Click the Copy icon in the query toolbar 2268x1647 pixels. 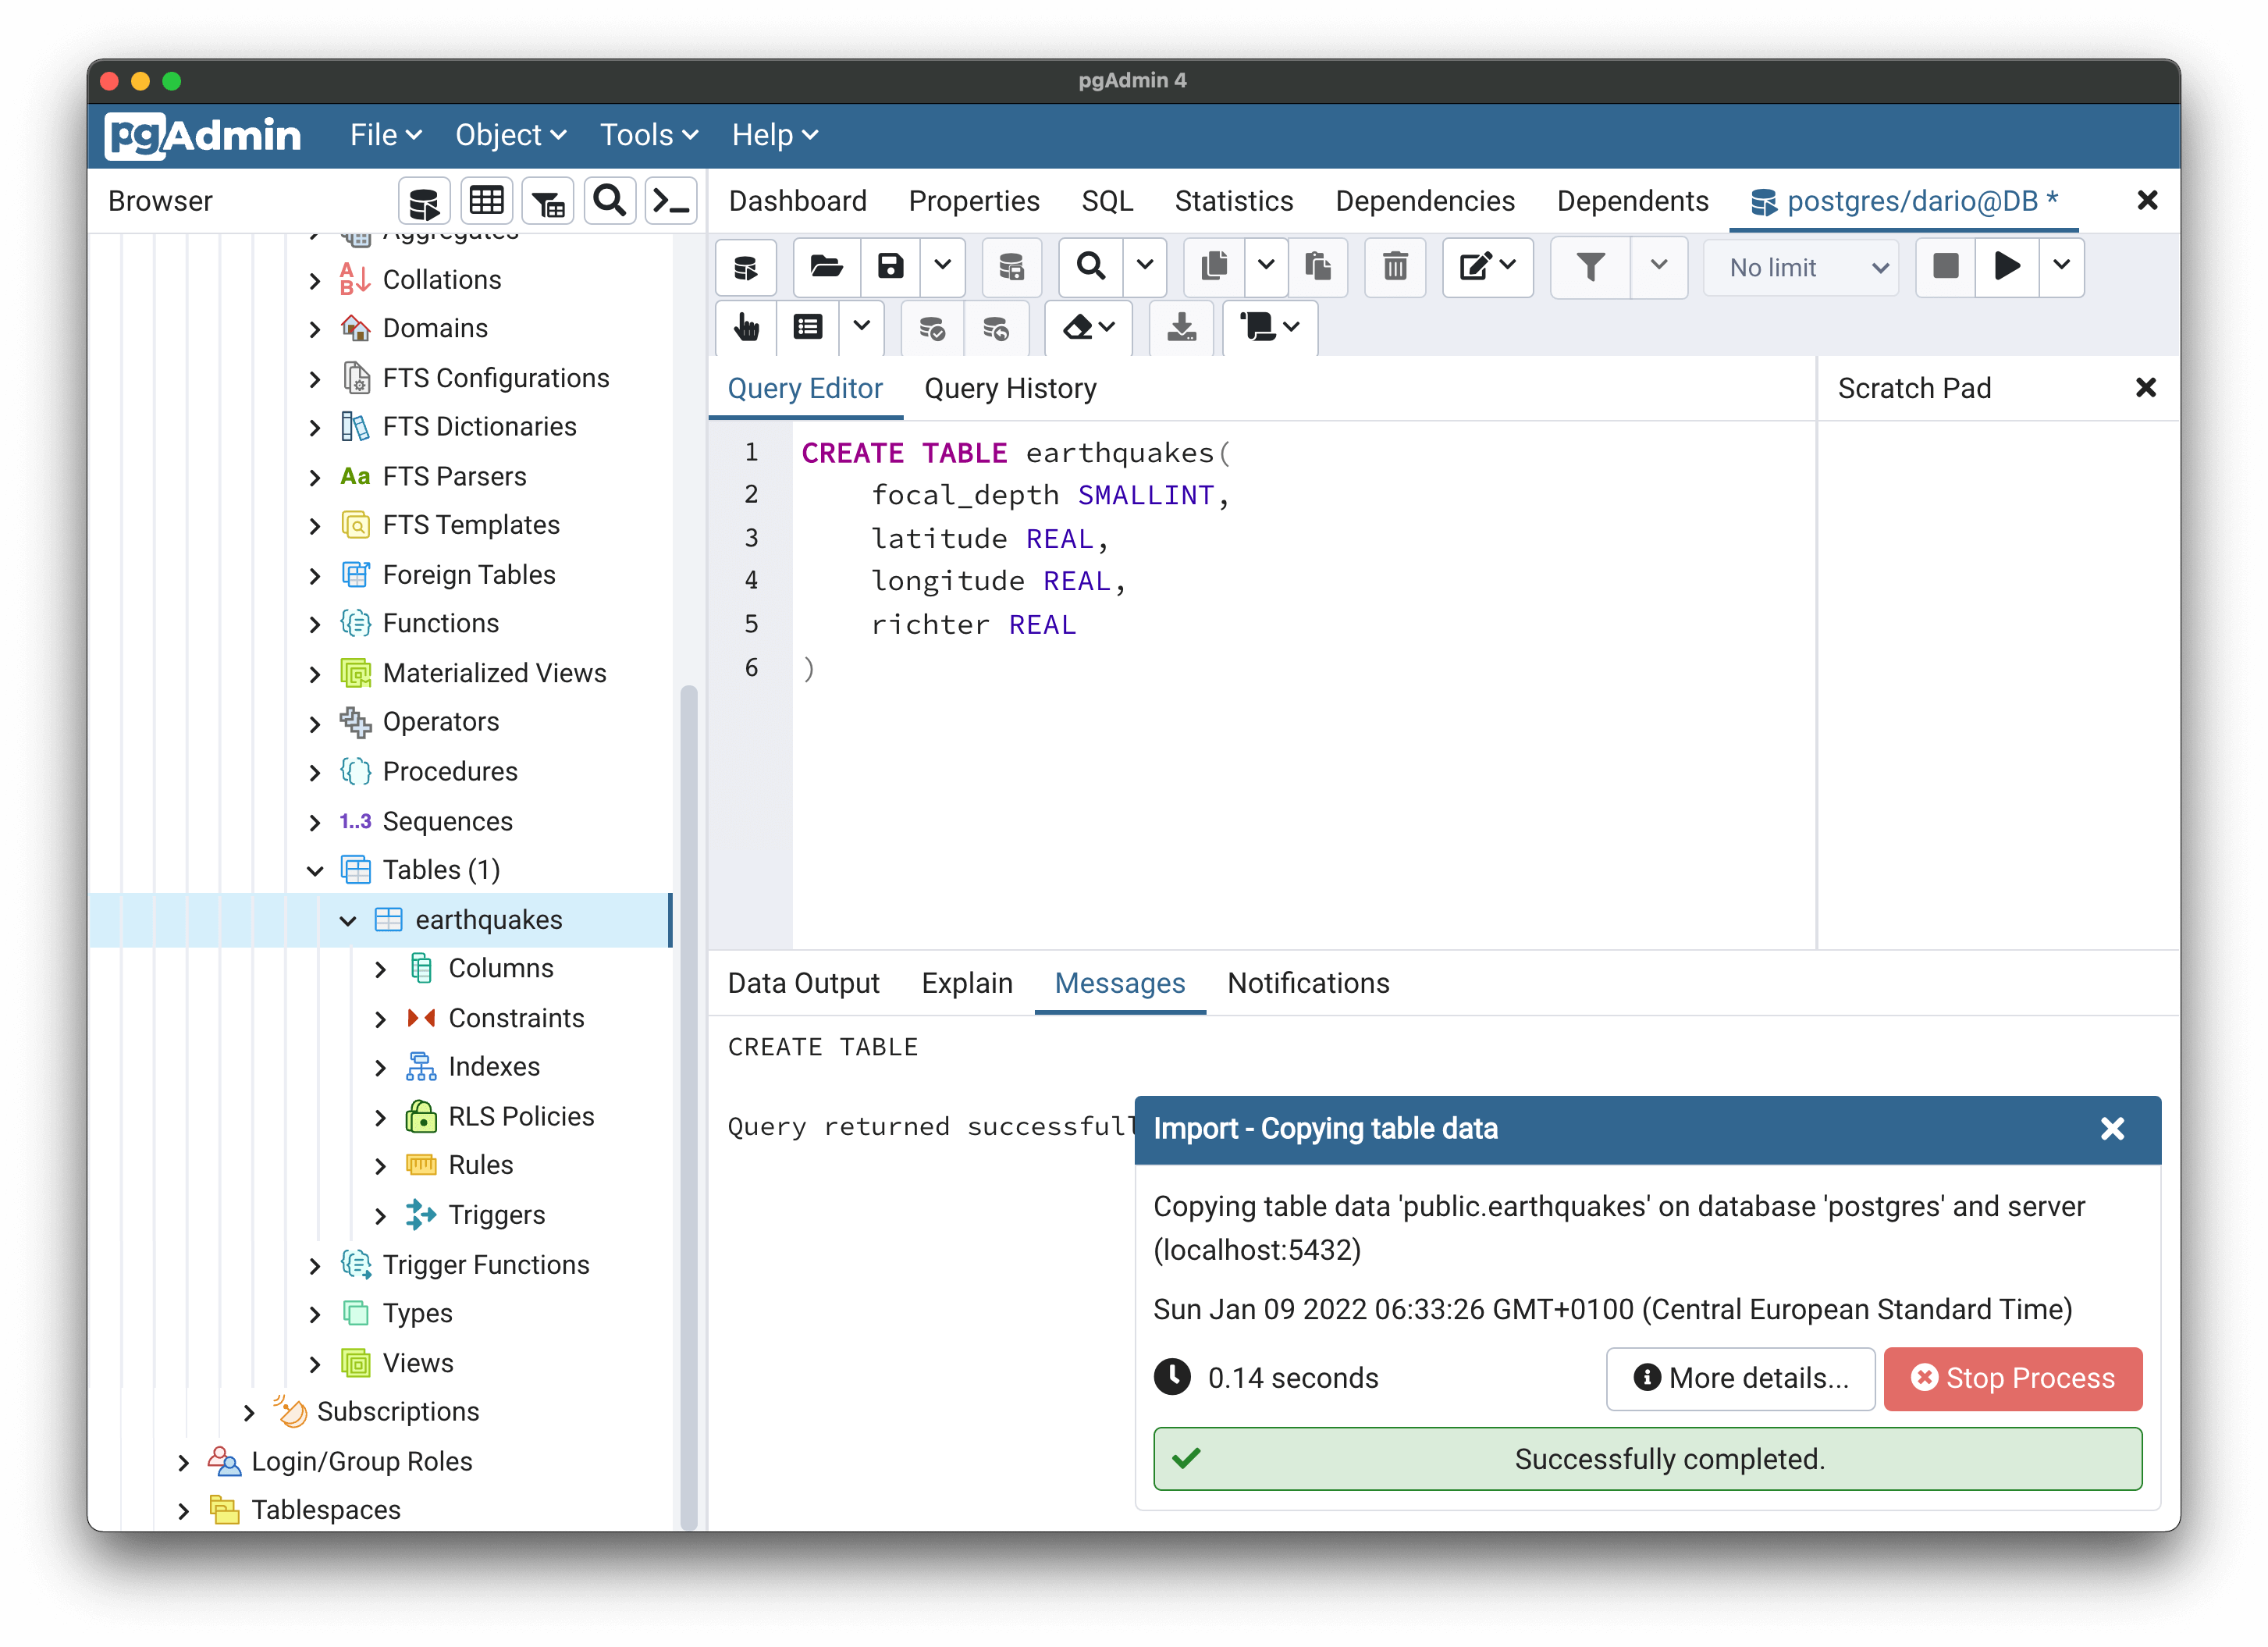coord(1214,267)
